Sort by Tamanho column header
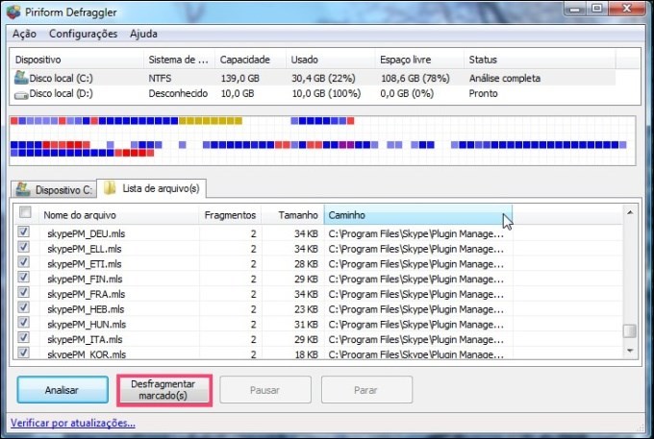The width and height of the screenshot is (654, 439). pyautogui.click(x=292, y=215)
